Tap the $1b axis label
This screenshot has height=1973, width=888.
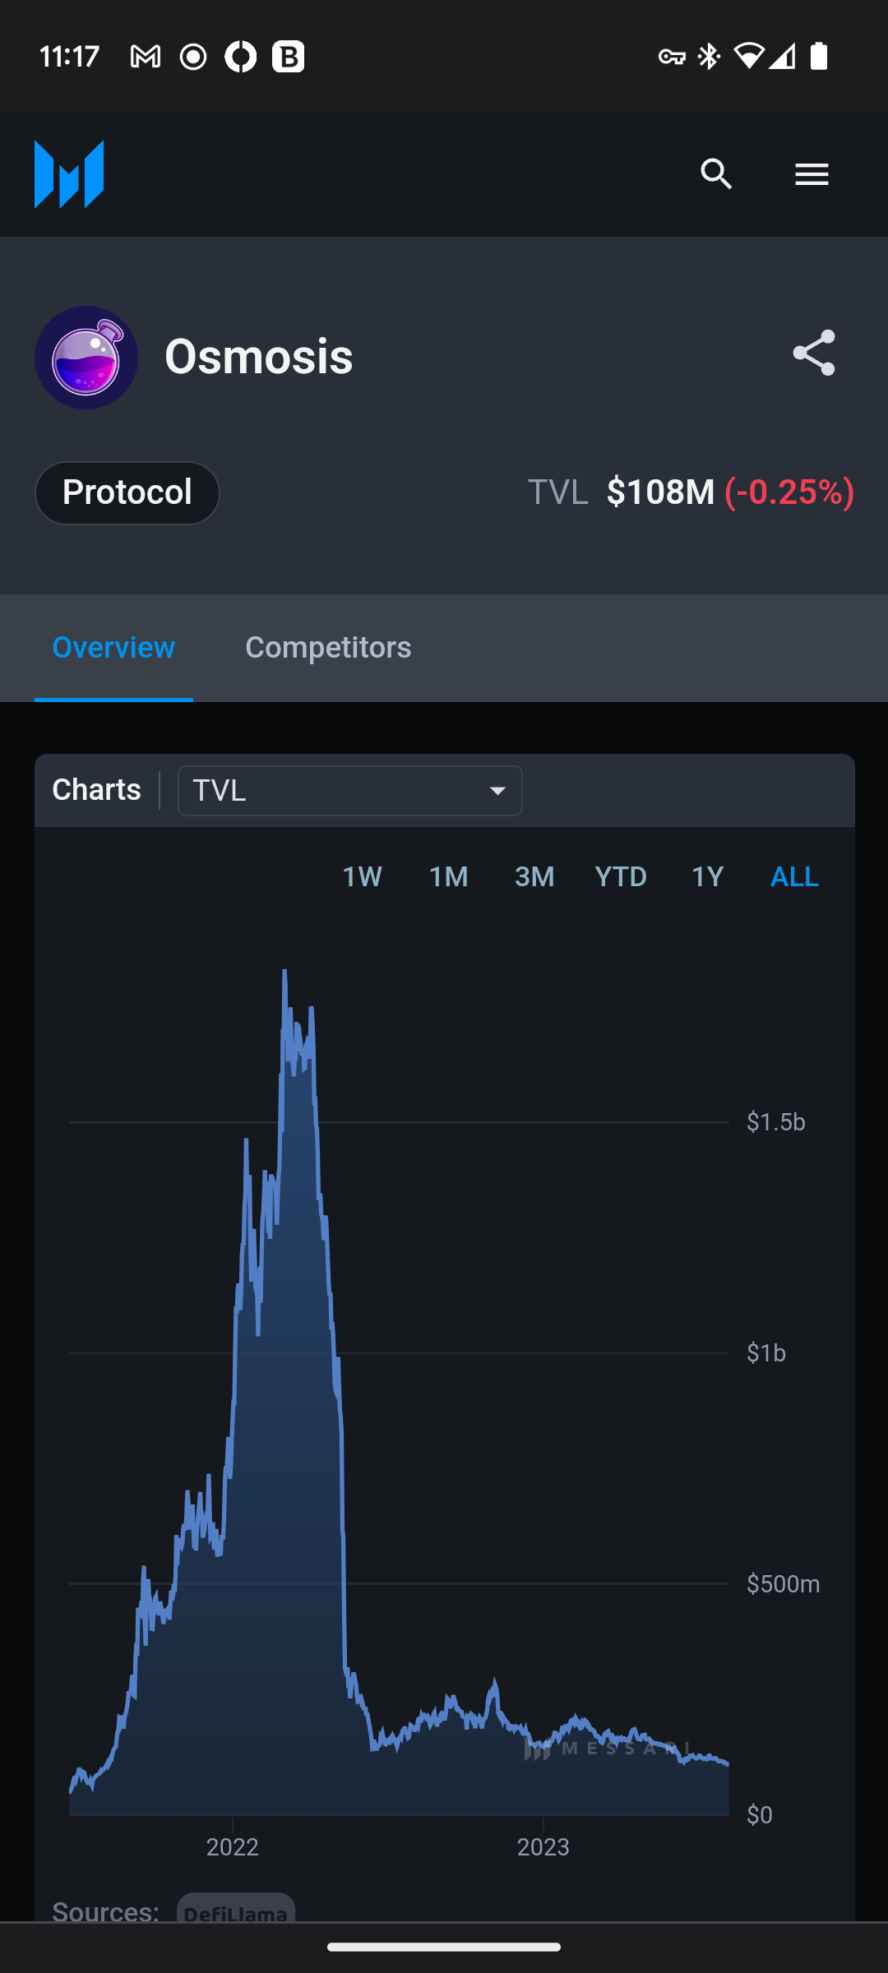[766, 1353]
